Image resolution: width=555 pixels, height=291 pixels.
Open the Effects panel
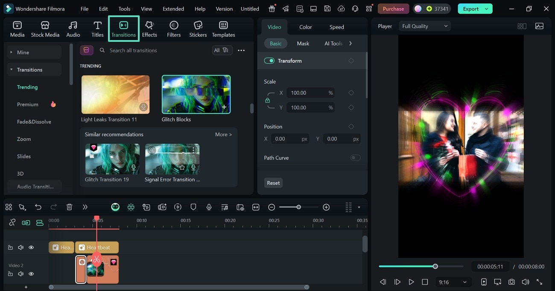(x=149, y=29)
